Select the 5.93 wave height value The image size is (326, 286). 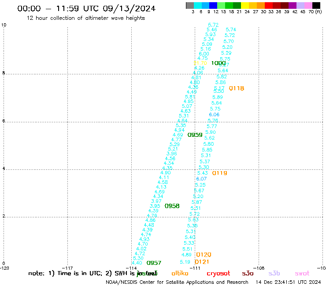pos(211,34)
